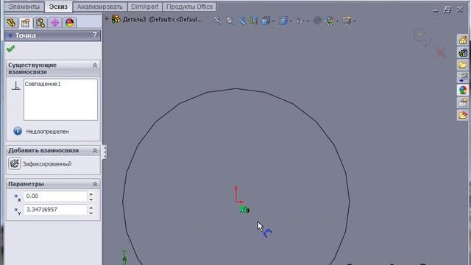This screenshot has width=471, height=265.
Task: Open the bottom folder icon in task pane
Action: [x=463, y=115]
